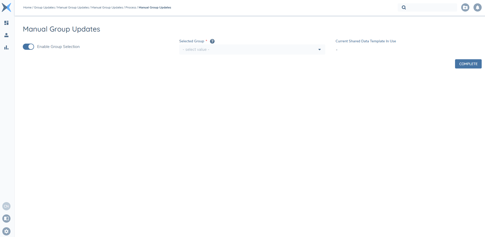The image size is (485, 237).
Task: Open the dashboard icon in sidebar
Action: click(x=6, y=23)
